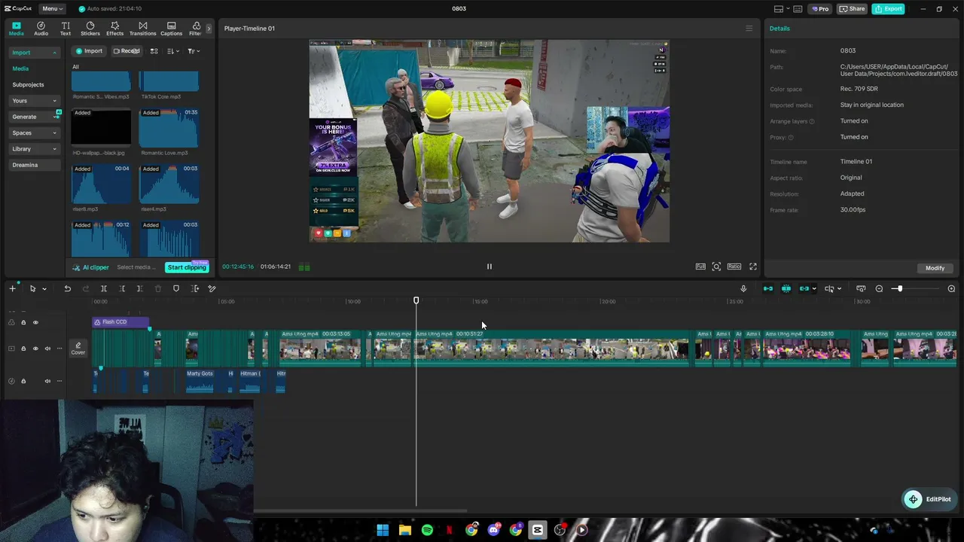Click the magic edit wand tool in timeline
This screenshot has height=542, width=964.
pyautogui.click(x=212, y=288)
